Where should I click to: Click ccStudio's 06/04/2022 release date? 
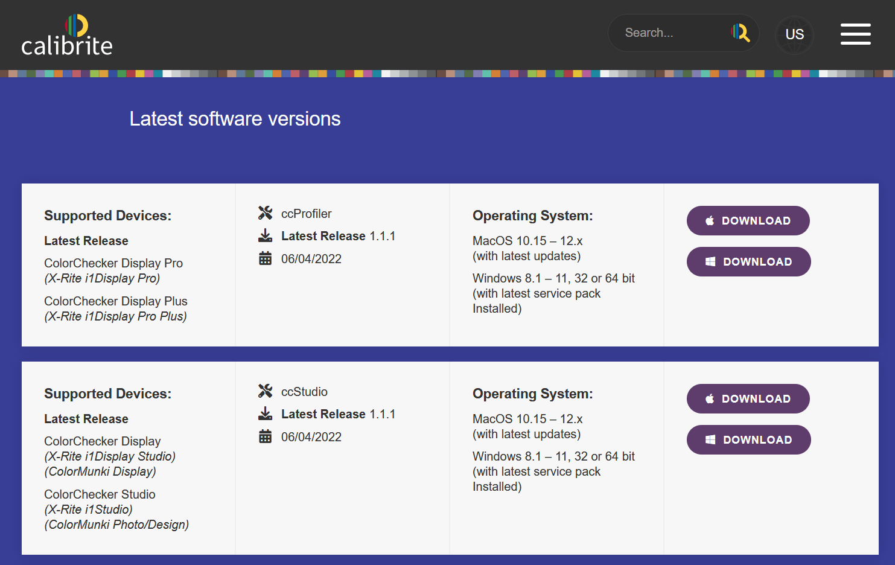tap(311, 437)
